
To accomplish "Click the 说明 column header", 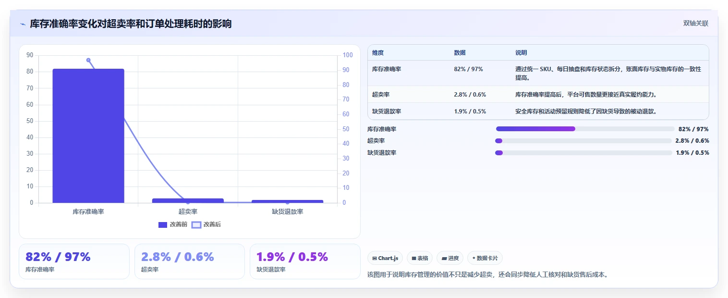I will pos(521,53).
